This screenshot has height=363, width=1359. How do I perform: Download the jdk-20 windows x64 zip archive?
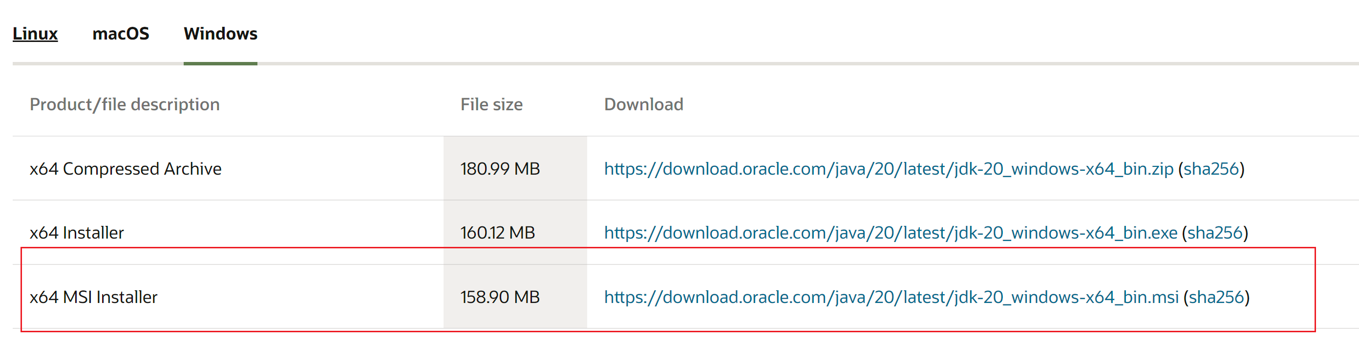coord(889,169)
